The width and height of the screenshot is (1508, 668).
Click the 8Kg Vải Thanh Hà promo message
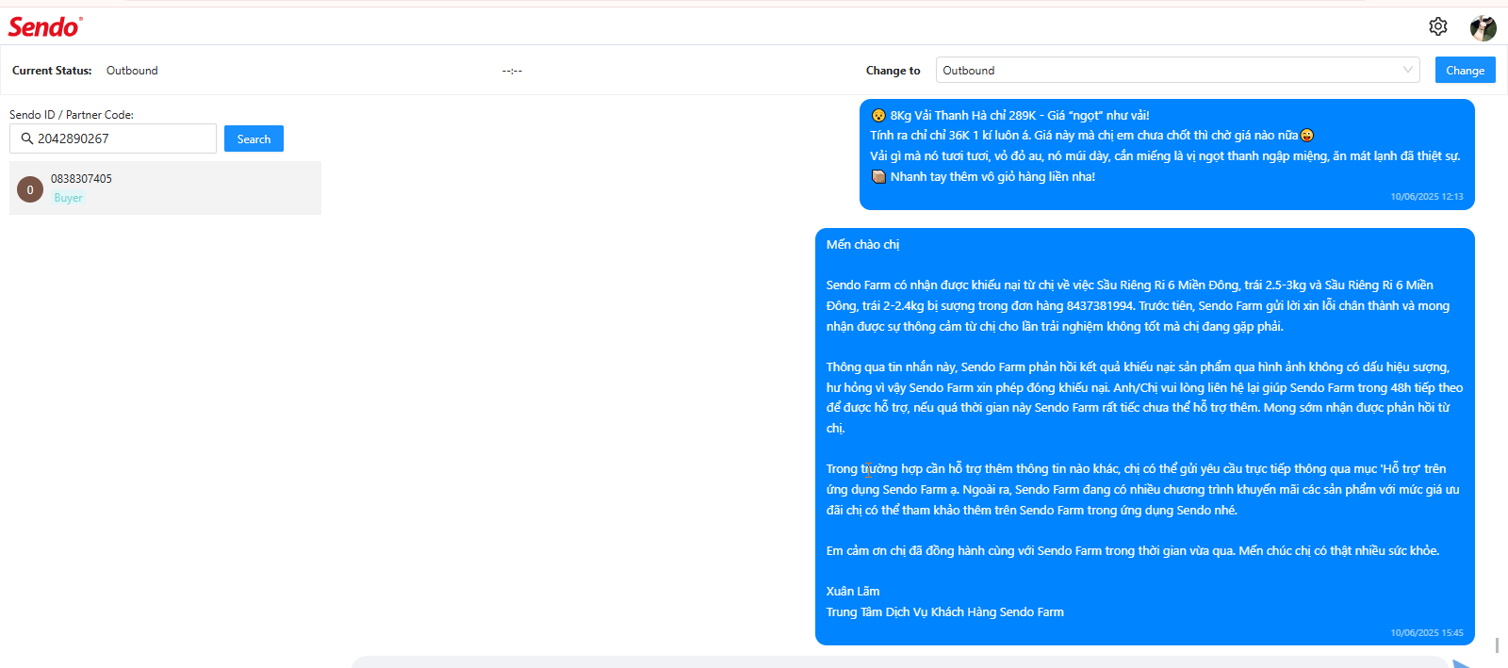pyautogui.click(x=1167, y=155)
